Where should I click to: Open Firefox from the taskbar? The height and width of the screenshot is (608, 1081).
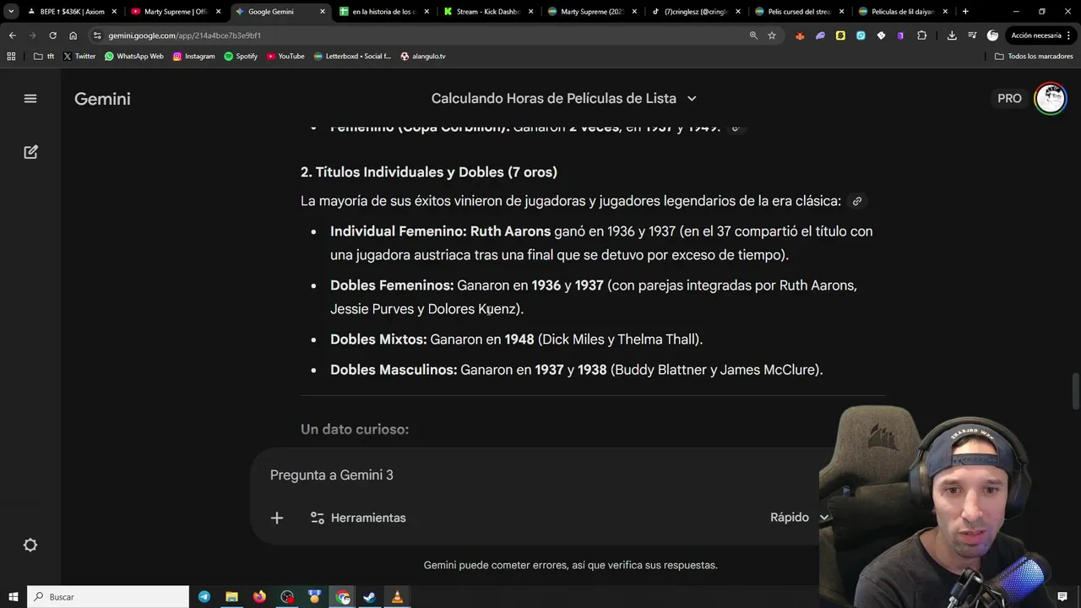(x=259, y=597)
